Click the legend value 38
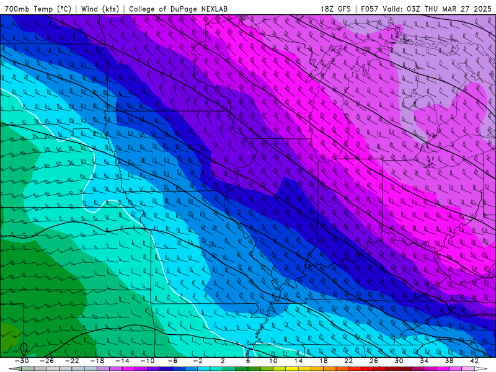Viewport: 496px width, 372px height. (449, 361)
